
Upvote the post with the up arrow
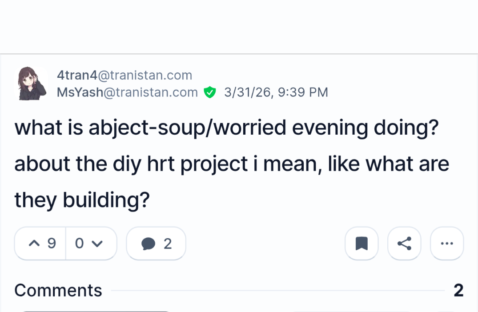pos(34,244)
